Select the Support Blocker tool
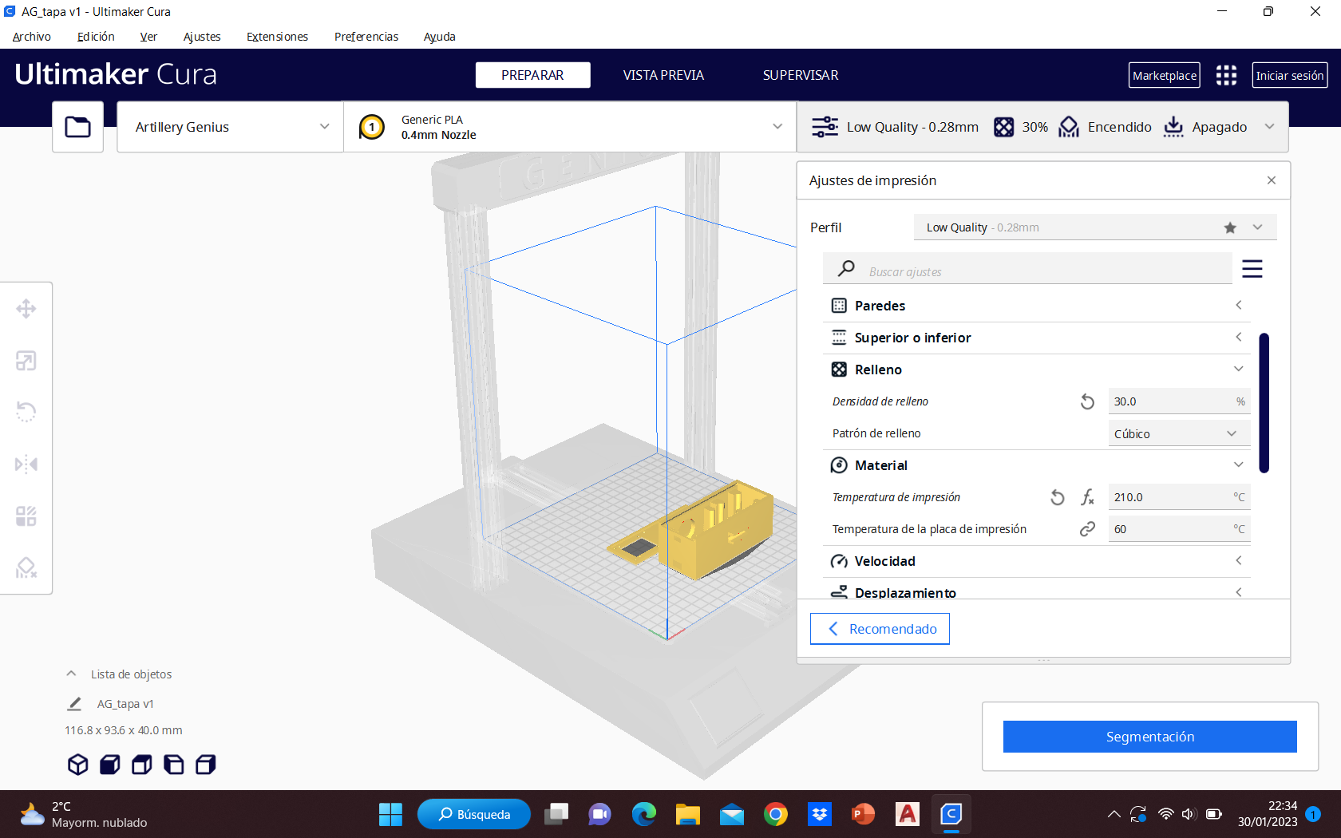 pos(26,567)
